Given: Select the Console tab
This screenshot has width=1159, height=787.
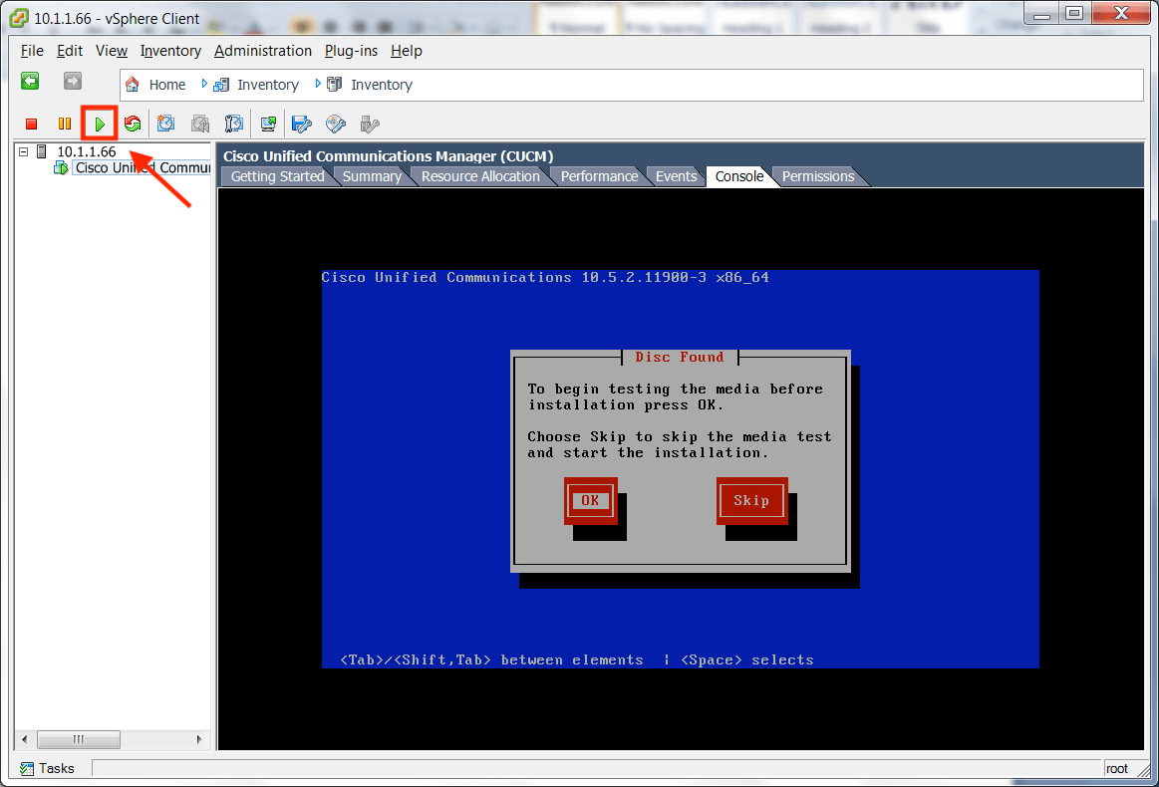Looking at the screenshot, I should pos(739,176).
